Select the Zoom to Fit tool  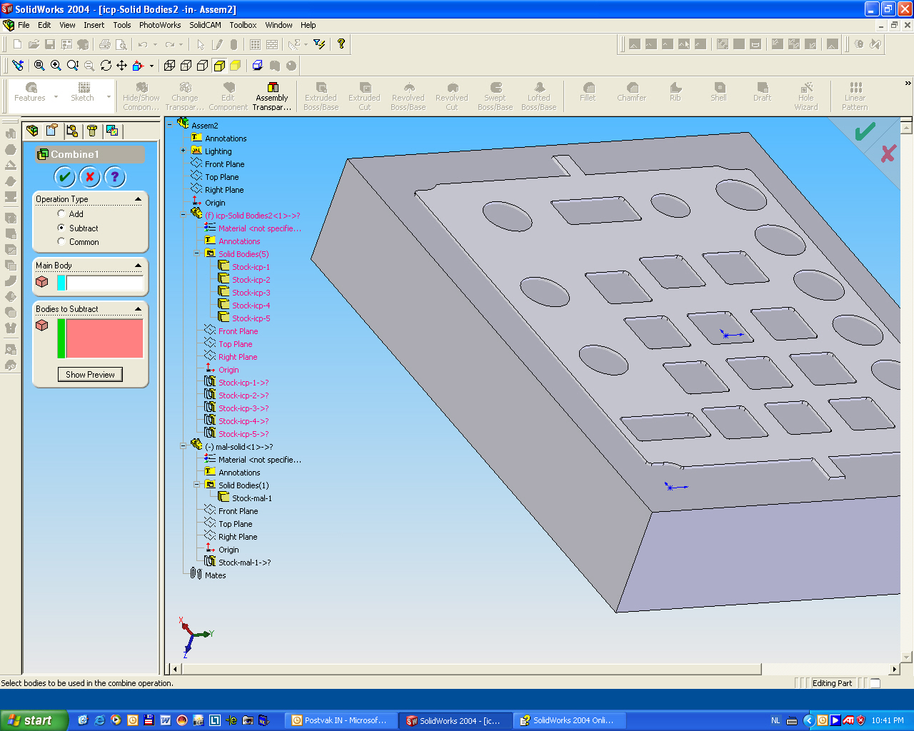pos(39,66)
